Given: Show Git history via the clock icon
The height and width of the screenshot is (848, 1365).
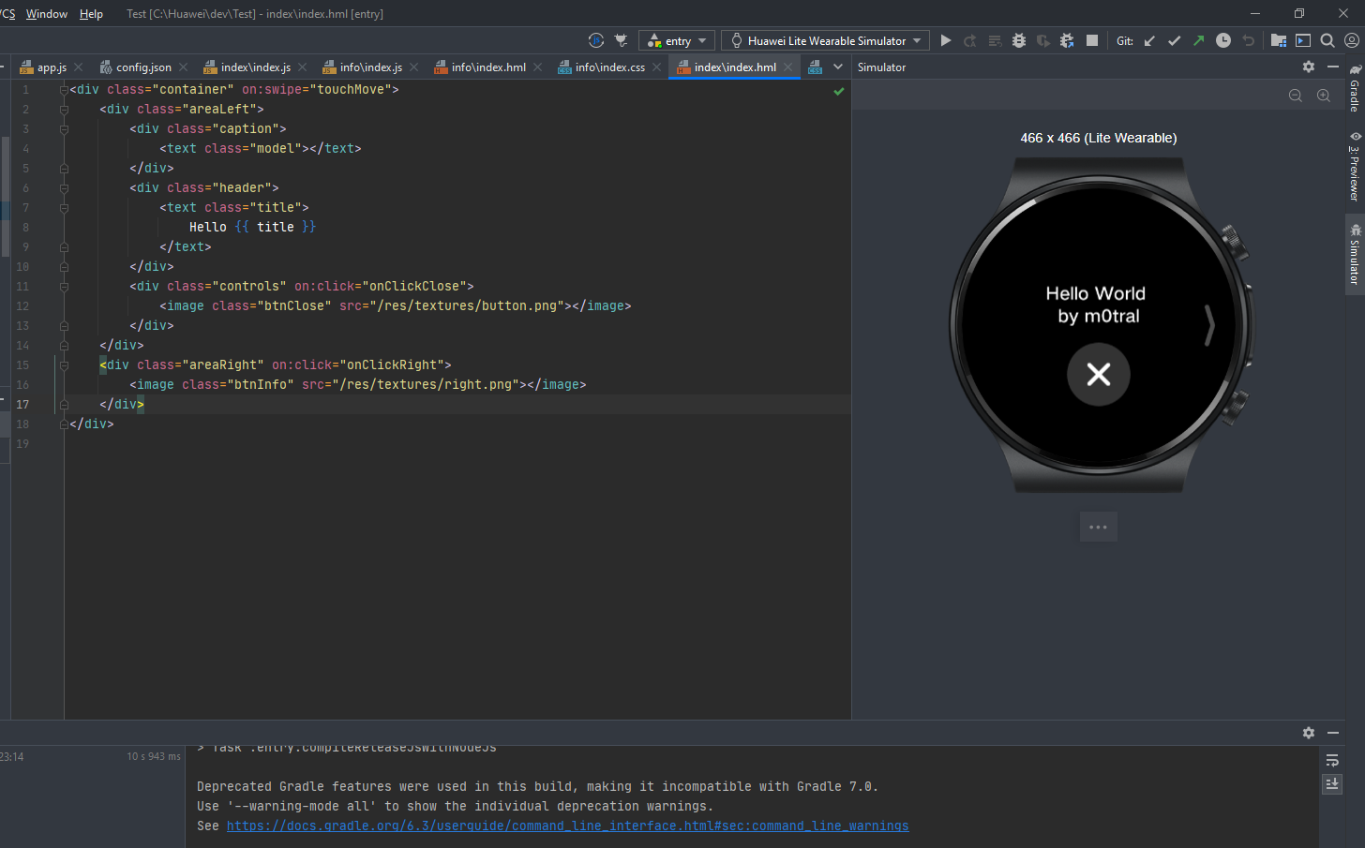Looking at the screenshot, I should click(x=1223, y=40).
